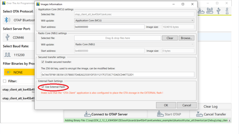239x134 pixels.
Task: Click the Application Core Image size field
Action: (x=178, y=27)
